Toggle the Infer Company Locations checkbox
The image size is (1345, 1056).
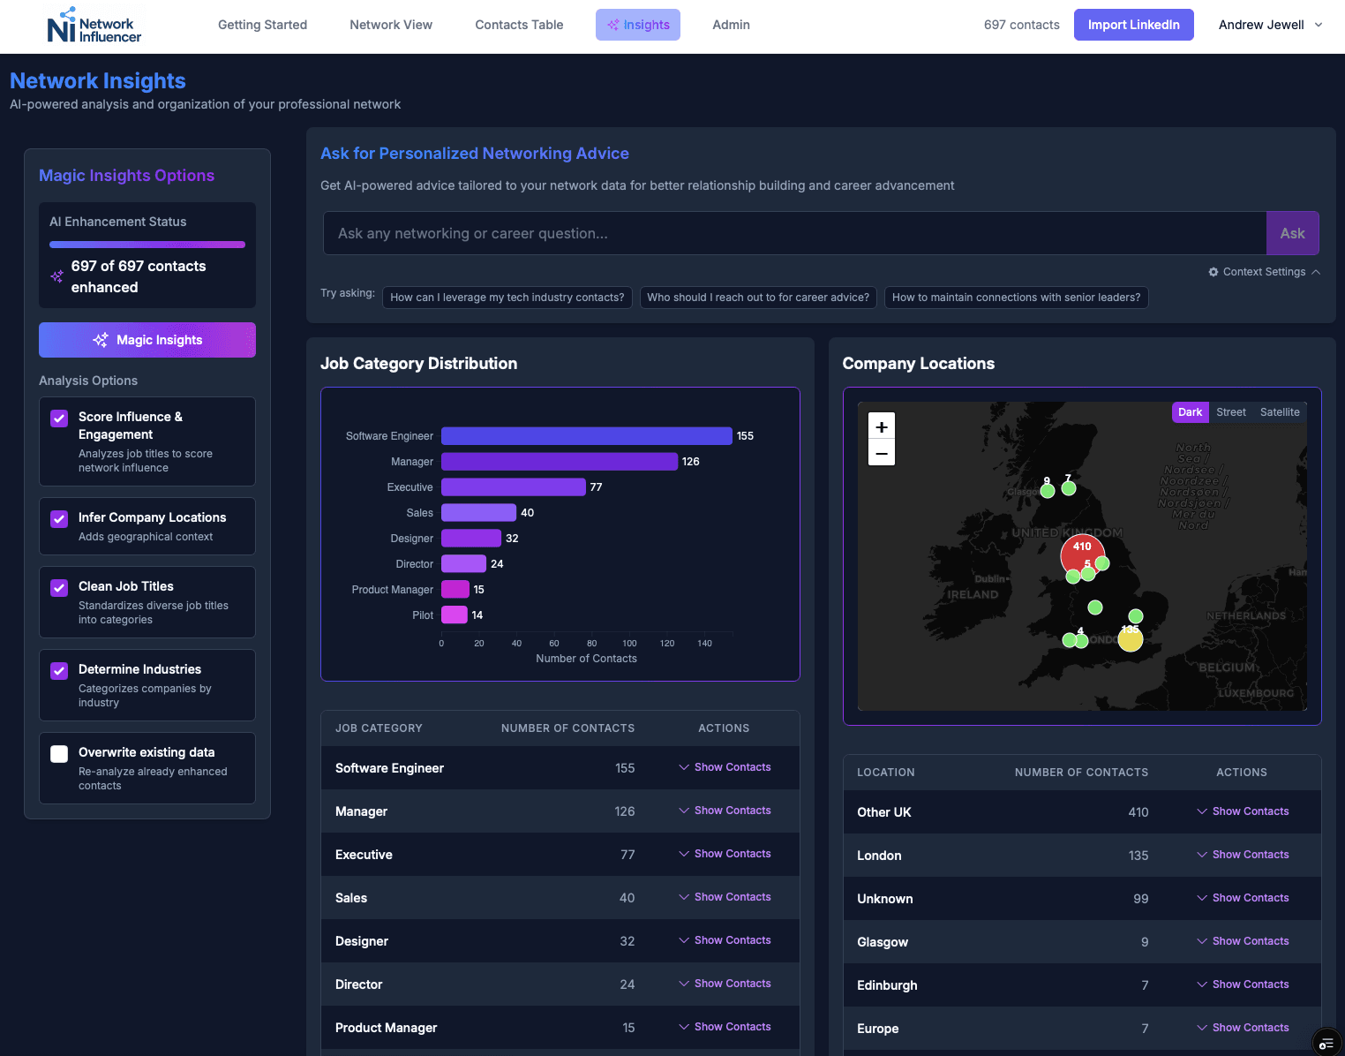pos(59,519)
